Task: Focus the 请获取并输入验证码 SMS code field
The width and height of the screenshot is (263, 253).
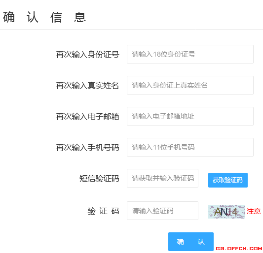Action: coord(162,178)
